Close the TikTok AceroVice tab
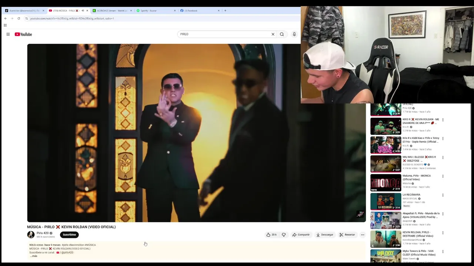The width and height of the screenshot is (474, 266). [43, 11]
